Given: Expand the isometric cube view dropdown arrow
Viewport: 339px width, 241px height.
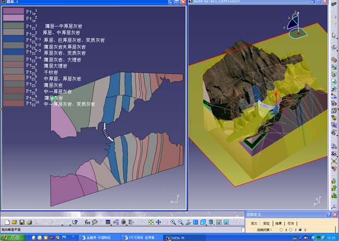Looking at the screenshot, I should pyautogui.click(x=206, y=225).
